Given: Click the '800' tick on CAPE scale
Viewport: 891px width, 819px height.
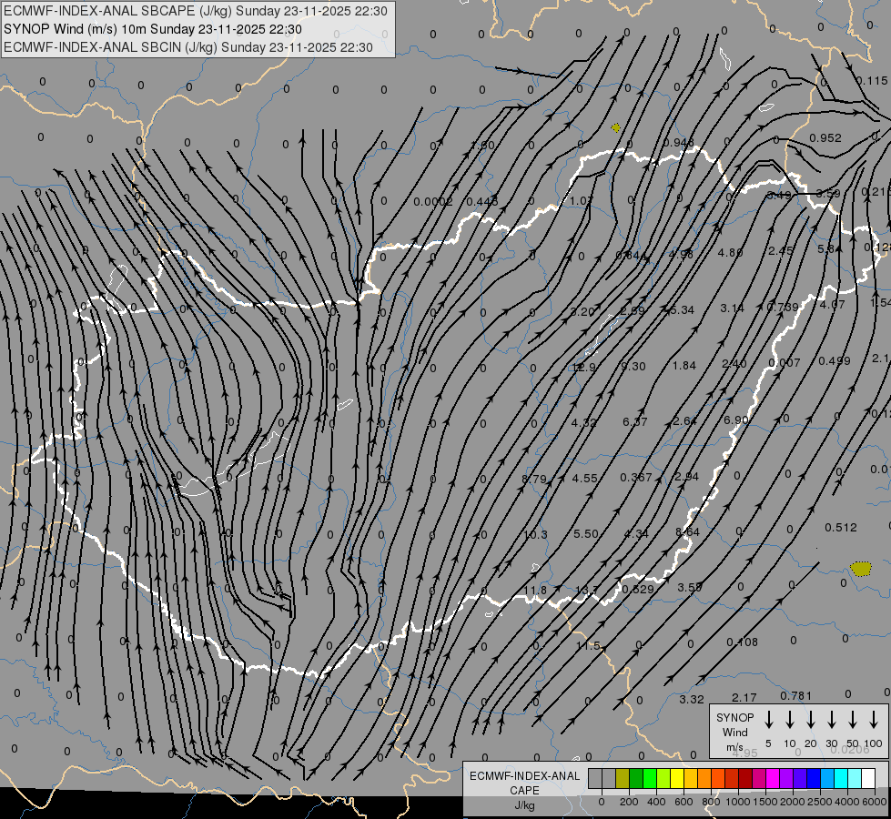Looking at the screenshot, I should (711, 802).
